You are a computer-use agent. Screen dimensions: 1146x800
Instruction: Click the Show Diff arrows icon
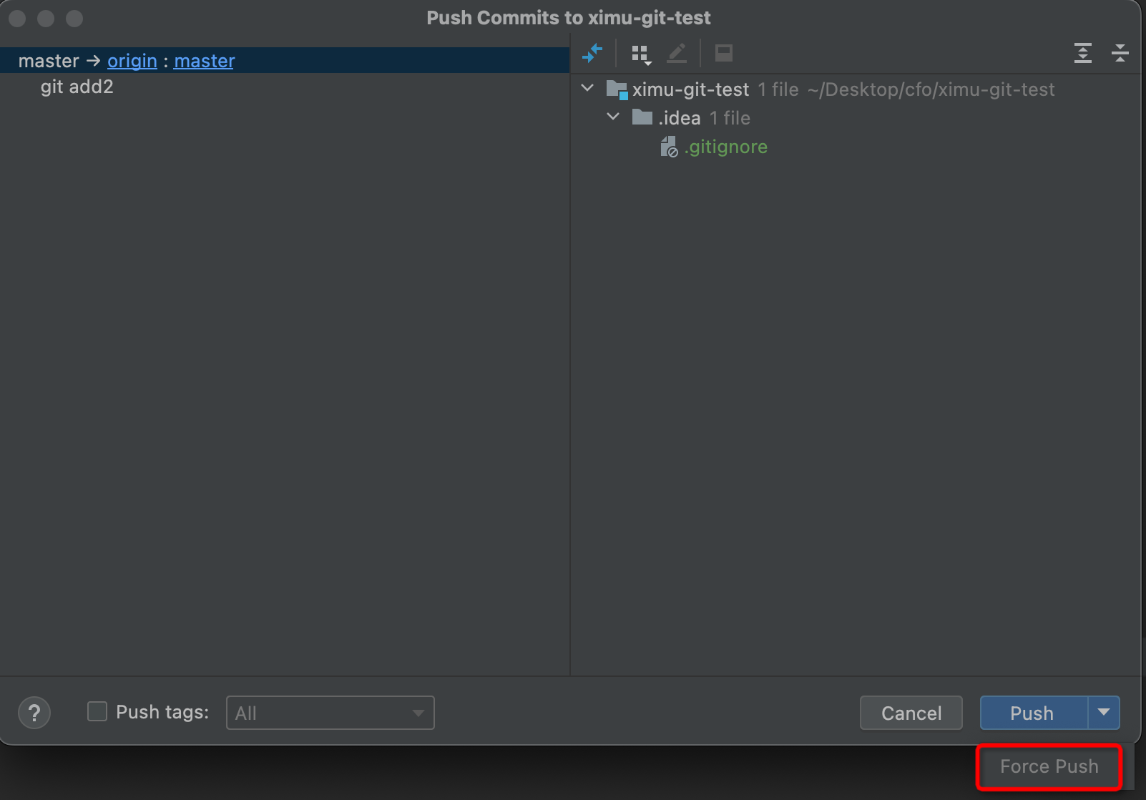pos(592,53)
